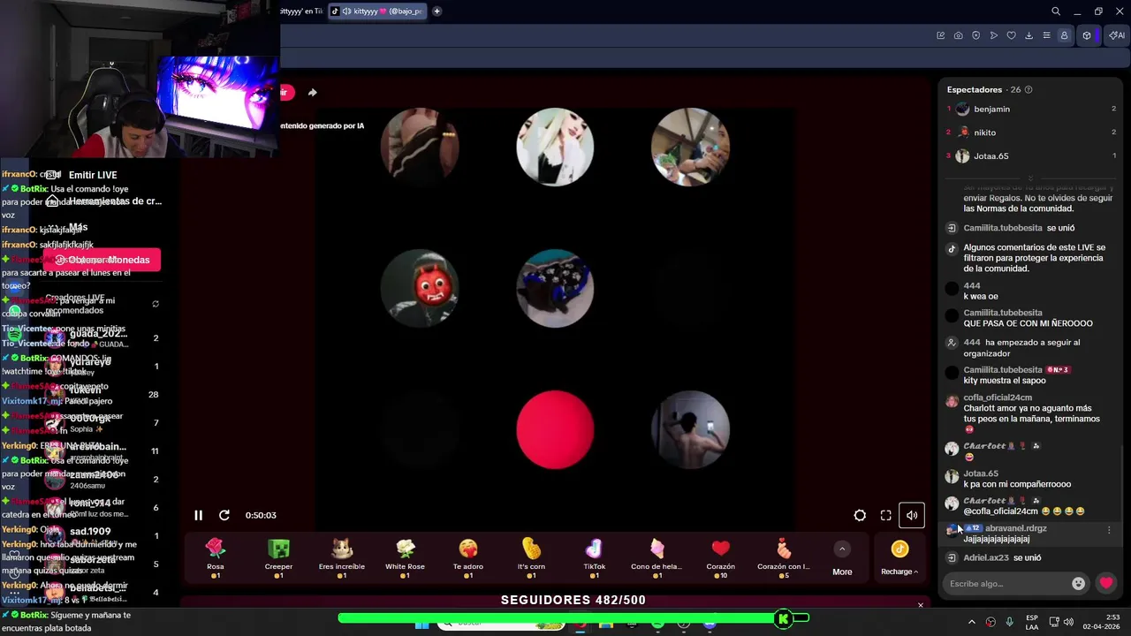The height and width of the screenshot is (636, 1131).
Task: Show hidden system tray icons
Action: coord(971,622)
